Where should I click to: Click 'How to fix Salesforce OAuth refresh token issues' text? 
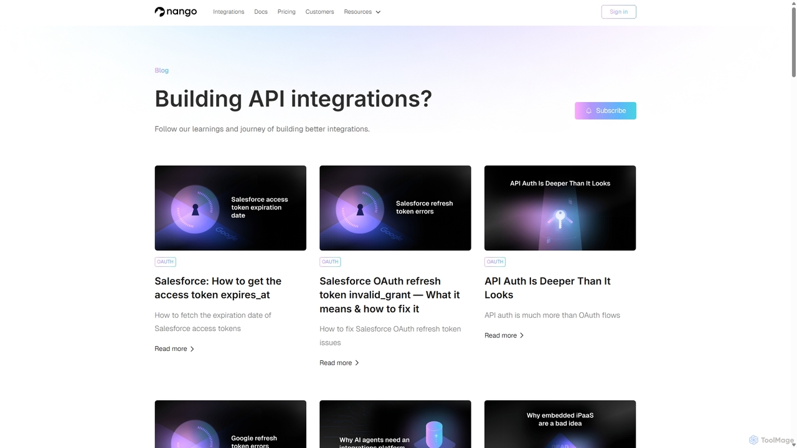[390, 336]
